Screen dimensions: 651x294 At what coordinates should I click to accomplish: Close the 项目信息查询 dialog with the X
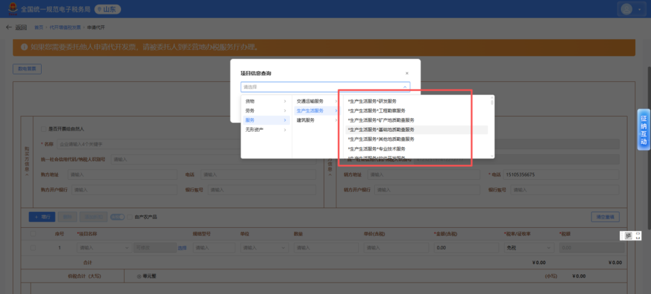(407, 73)
